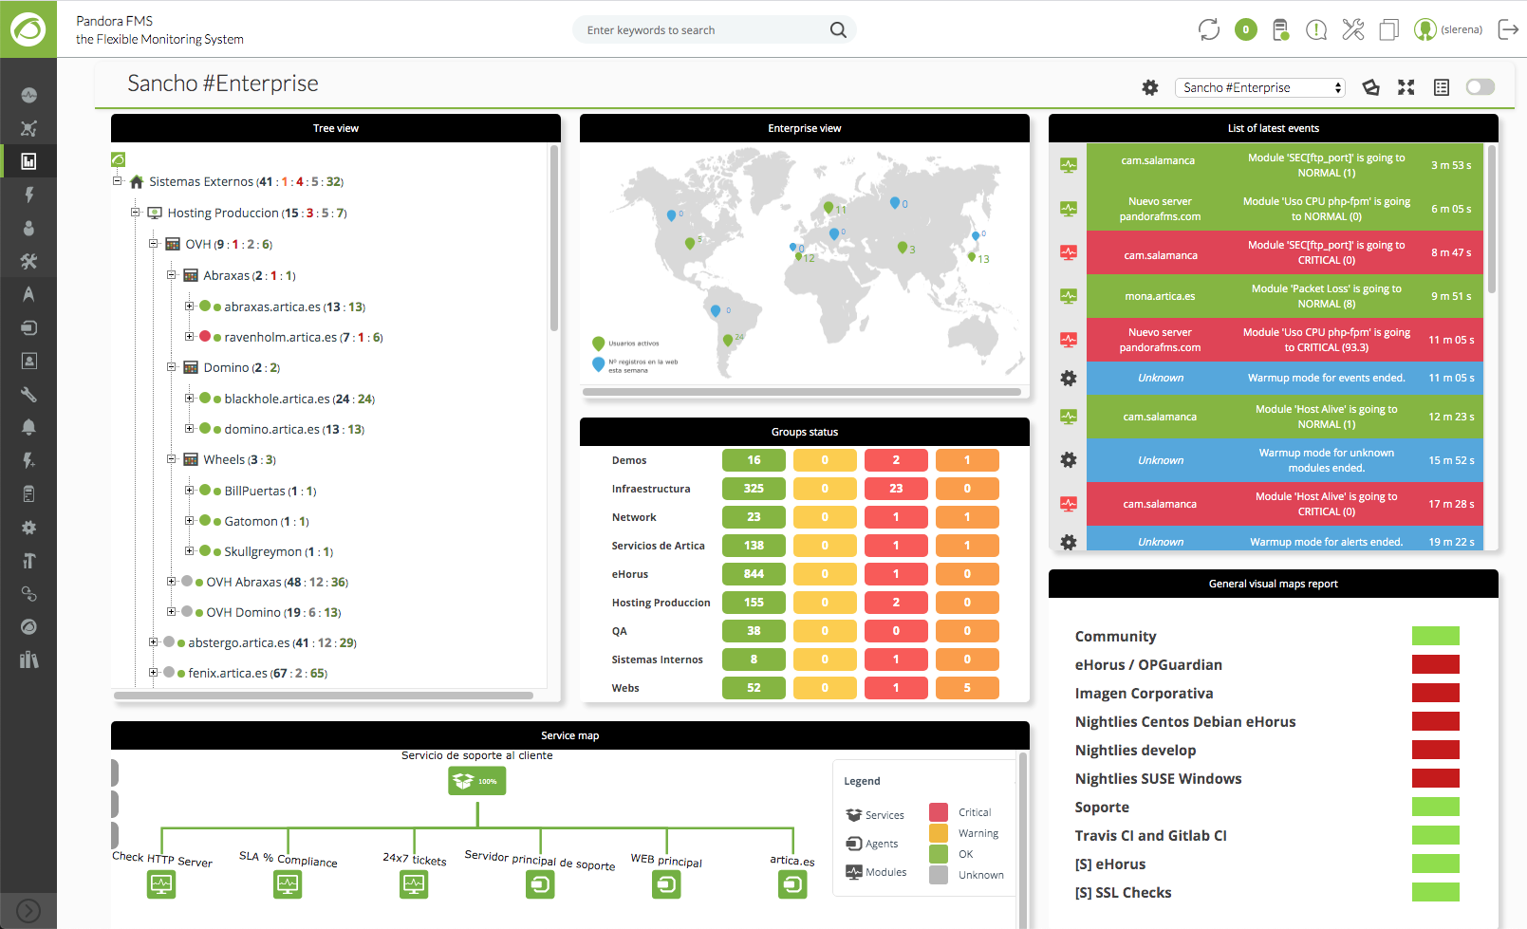The width and height of the screenshot is (1527, 929).
Task: Click the artica.es agent node
Action: point(792,884)
